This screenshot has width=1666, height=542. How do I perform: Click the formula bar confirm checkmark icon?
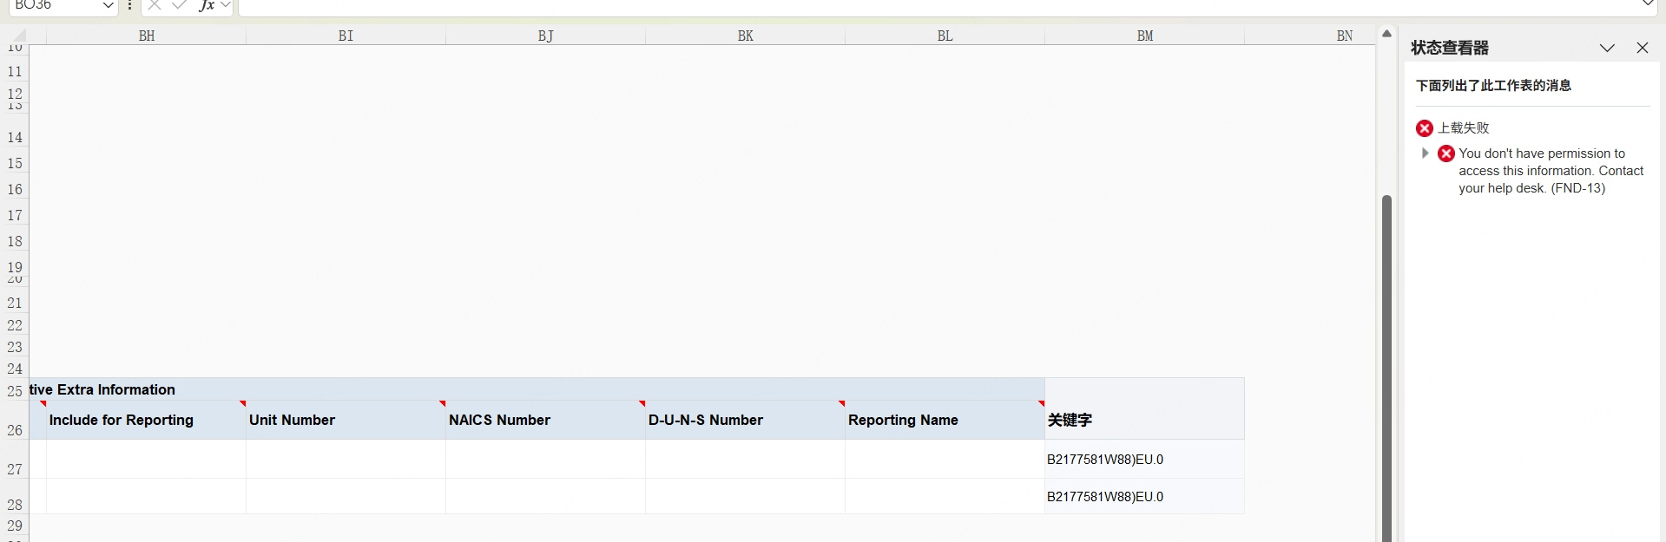click(180, 5)
